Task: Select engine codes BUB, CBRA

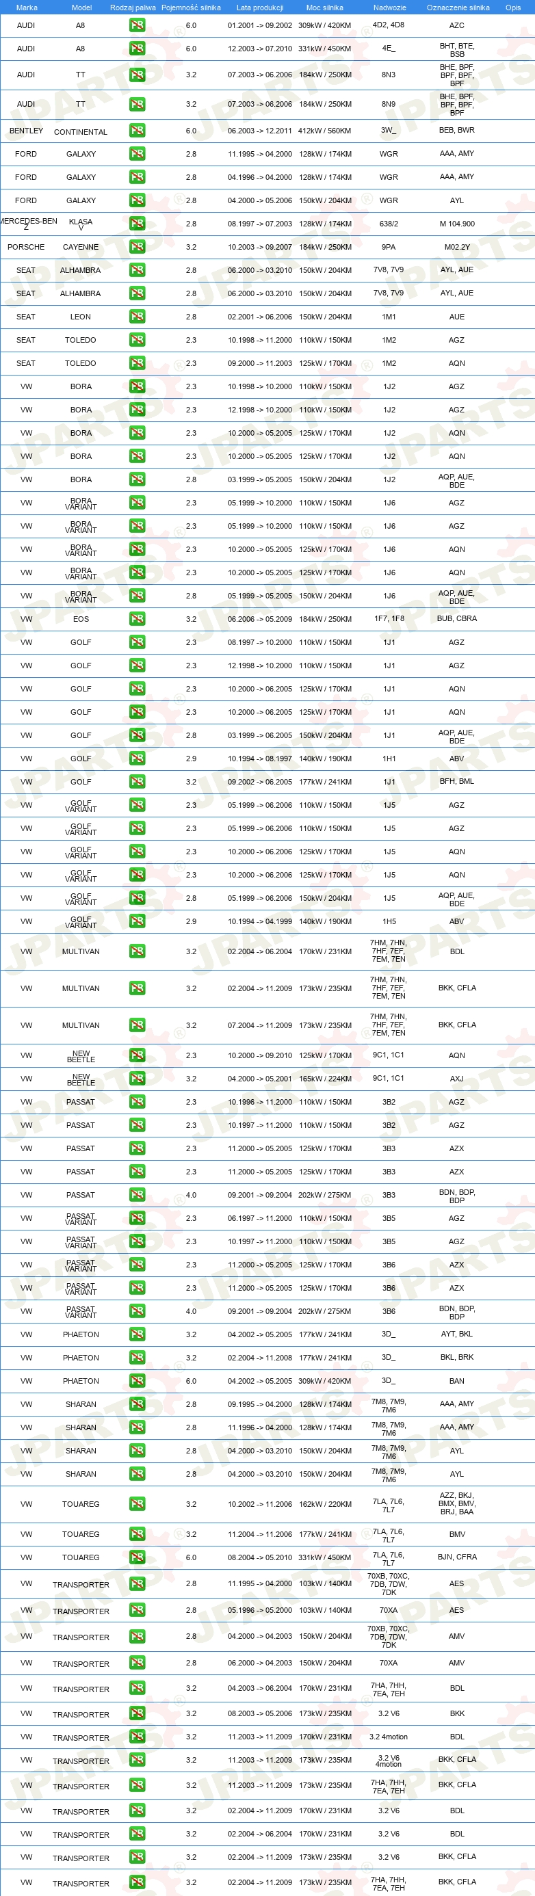Action: coord(457,618)
